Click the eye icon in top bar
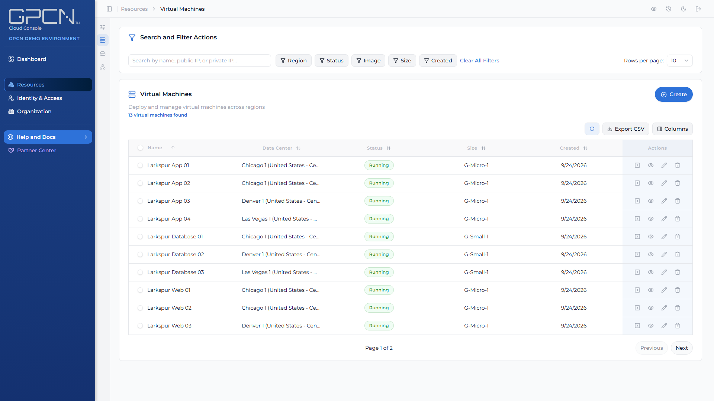 click(x=654, y=9)
